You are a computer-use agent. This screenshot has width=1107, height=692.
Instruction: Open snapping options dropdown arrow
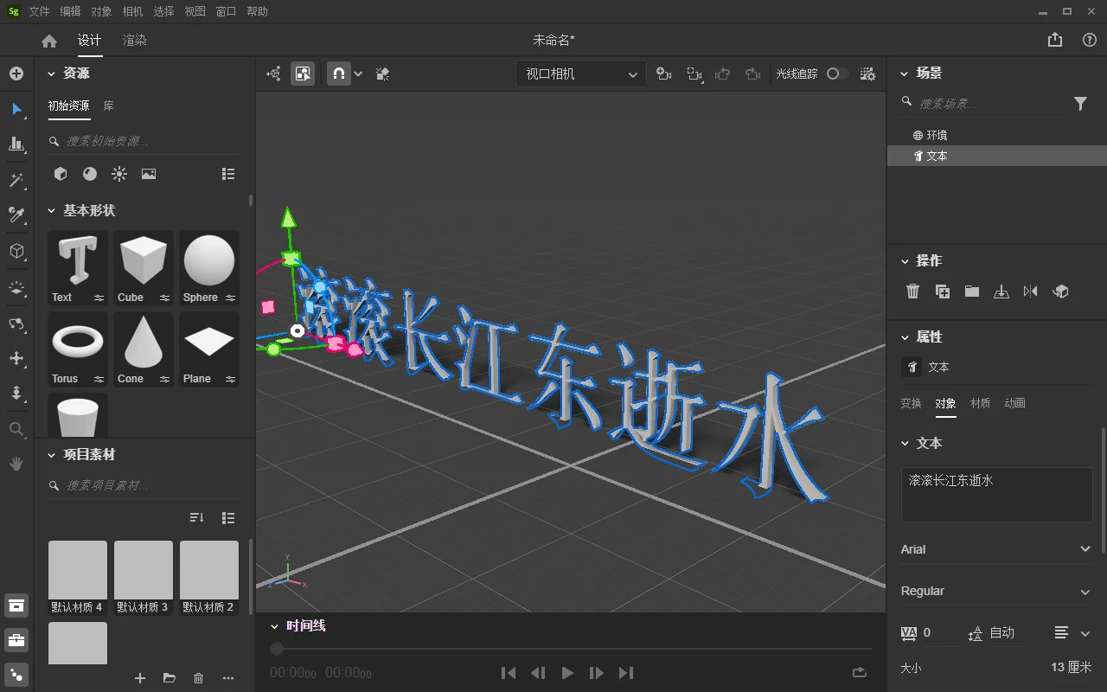pos(358,74)
